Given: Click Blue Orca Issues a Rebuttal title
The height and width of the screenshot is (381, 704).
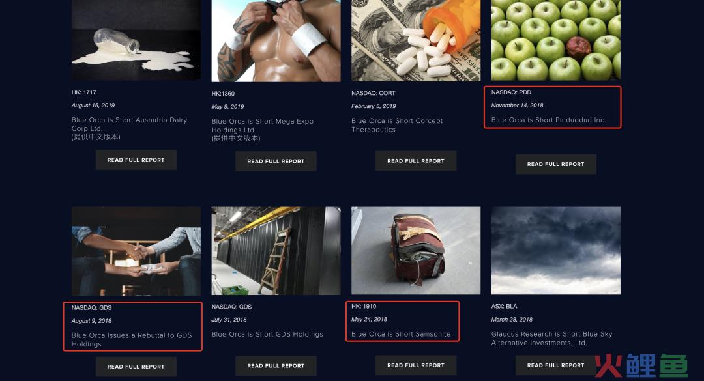Looking at the screenshot, I should click(132, 340).
